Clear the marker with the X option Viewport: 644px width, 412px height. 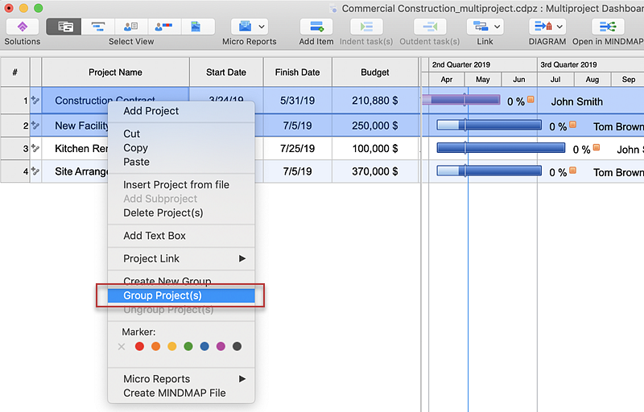(122, 347)
